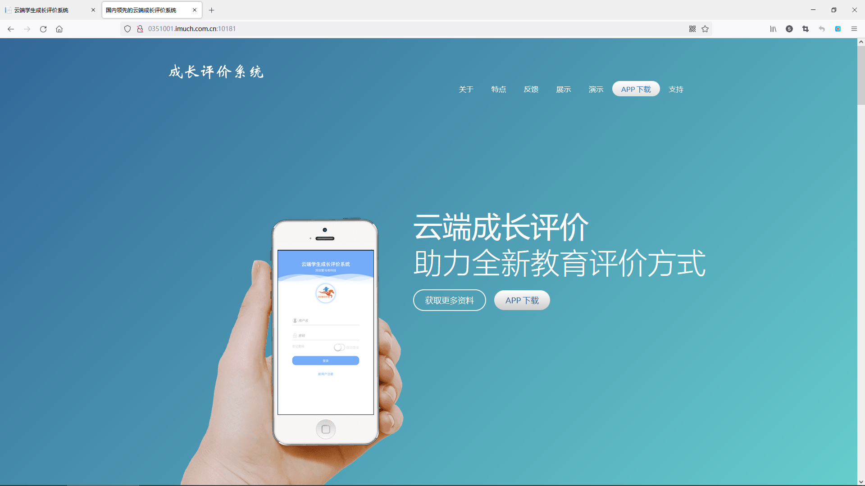Viewport: 865px width, 486px height.
Task: Click the browser home page icon
Action: coord(59,28)
